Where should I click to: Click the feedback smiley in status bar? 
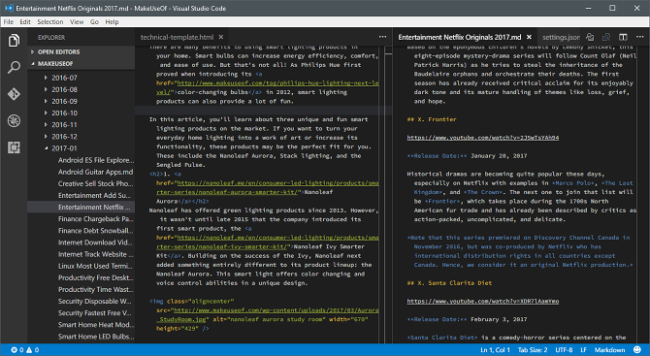637,350
